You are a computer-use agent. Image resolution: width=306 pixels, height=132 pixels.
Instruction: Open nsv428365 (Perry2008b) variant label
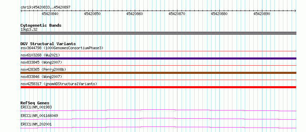click(43, 69)
